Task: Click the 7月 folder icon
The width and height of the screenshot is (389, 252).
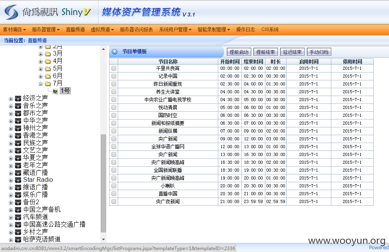Action: coord(48,84)
